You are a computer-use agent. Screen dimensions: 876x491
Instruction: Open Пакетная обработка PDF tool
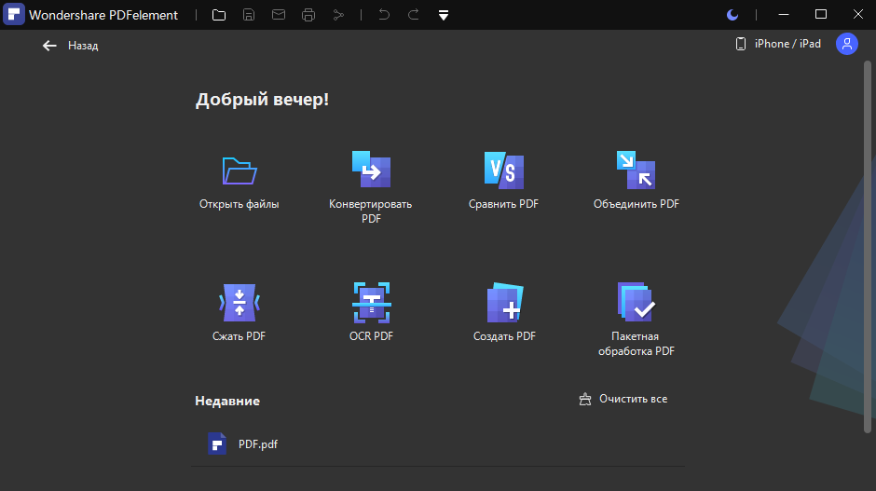coord(636,320)
